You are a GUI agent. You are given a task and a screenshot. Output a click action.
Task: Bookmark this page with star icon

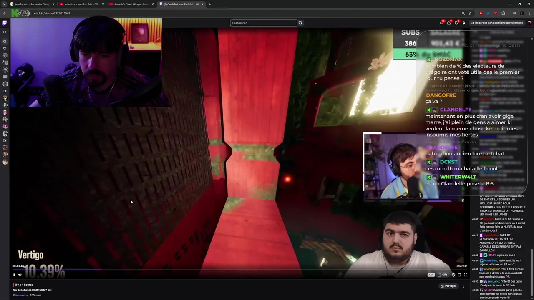click(x=470, y=13)
